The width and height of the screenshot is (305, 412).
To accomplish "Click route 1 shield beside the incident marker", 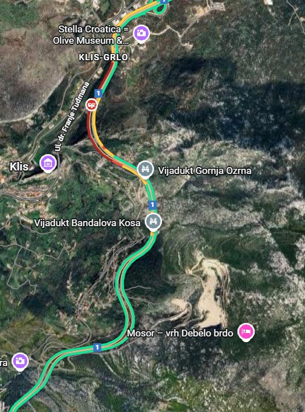I will pyautogui.click(x=98, y=93).
